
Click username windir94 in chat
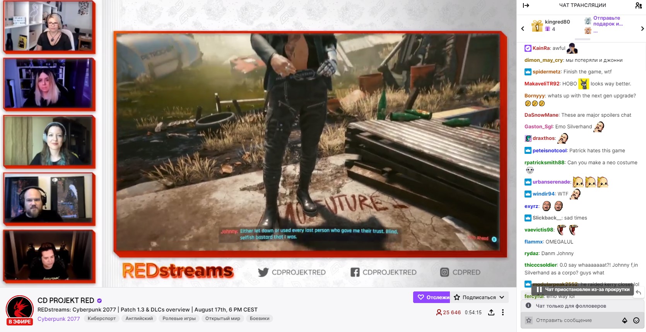click(x=543, y=194)
